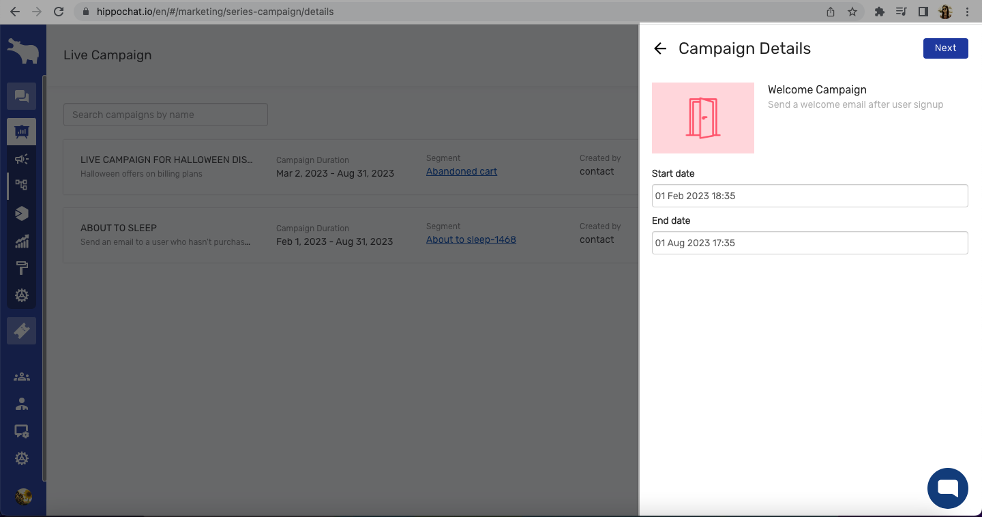Reload the page in the browser
Image resolution: width=982 pixels, height=517 pixels.
(x=59, y=12)
